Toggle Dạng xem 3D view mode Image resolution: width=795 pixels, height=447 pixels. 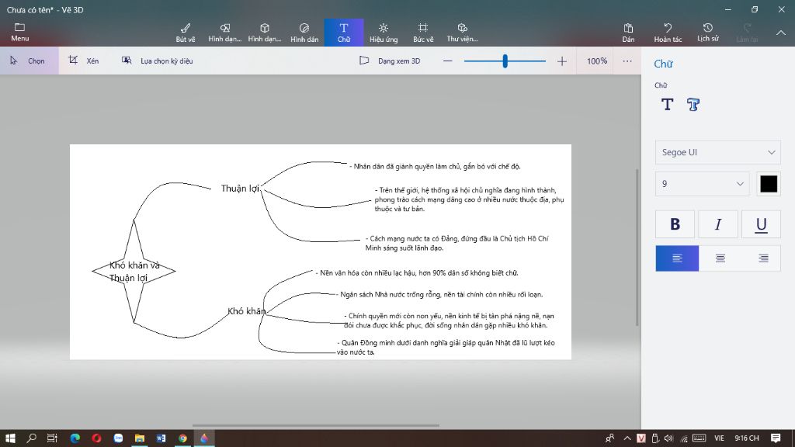pos(390,61)
